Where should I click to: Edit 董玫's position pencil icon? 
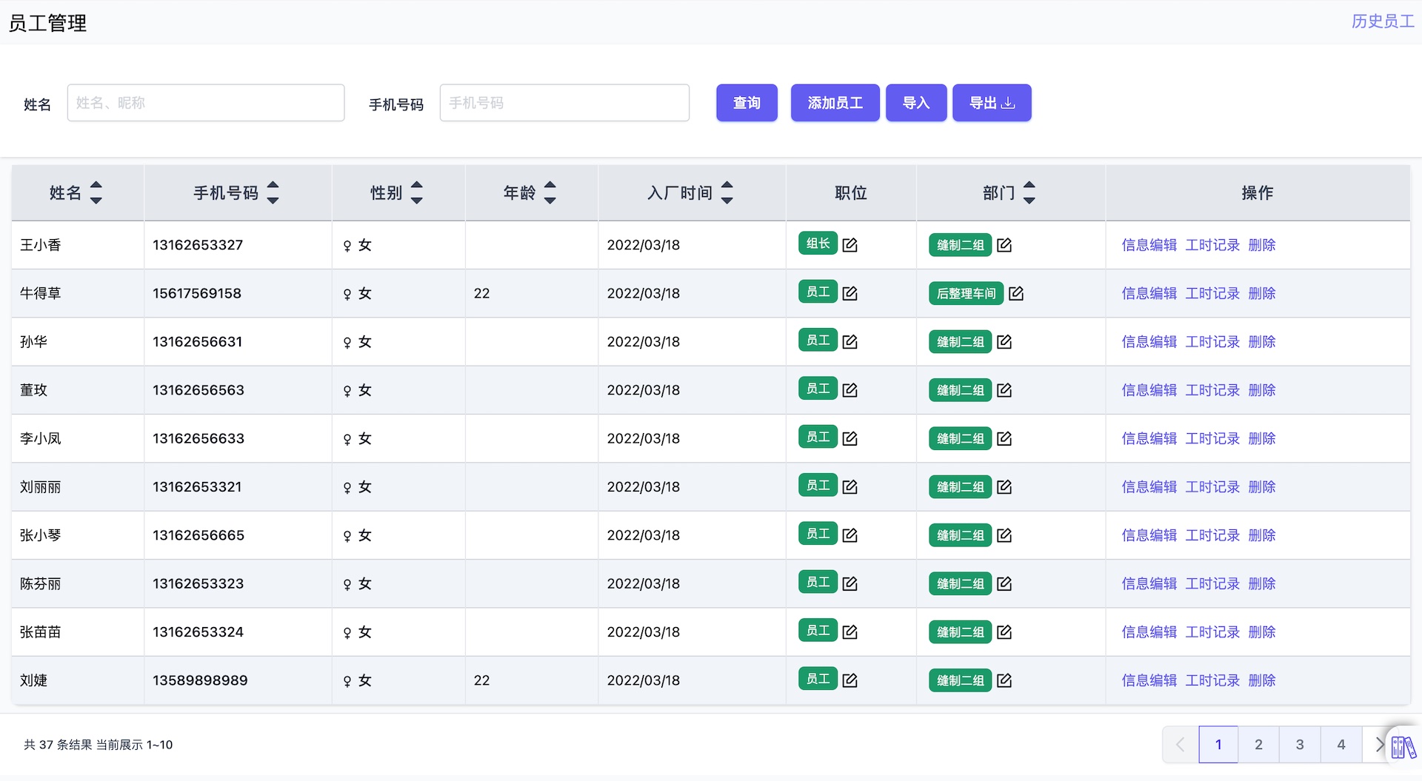point(850,389)
